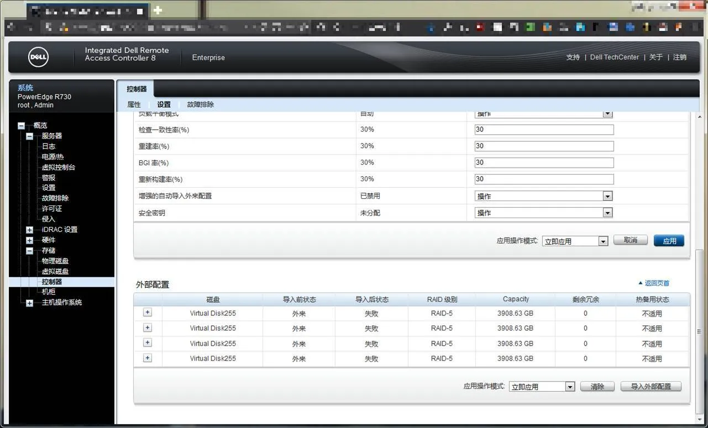Click the 关于 link
This screenshot has height=428, width=708.
655,57
